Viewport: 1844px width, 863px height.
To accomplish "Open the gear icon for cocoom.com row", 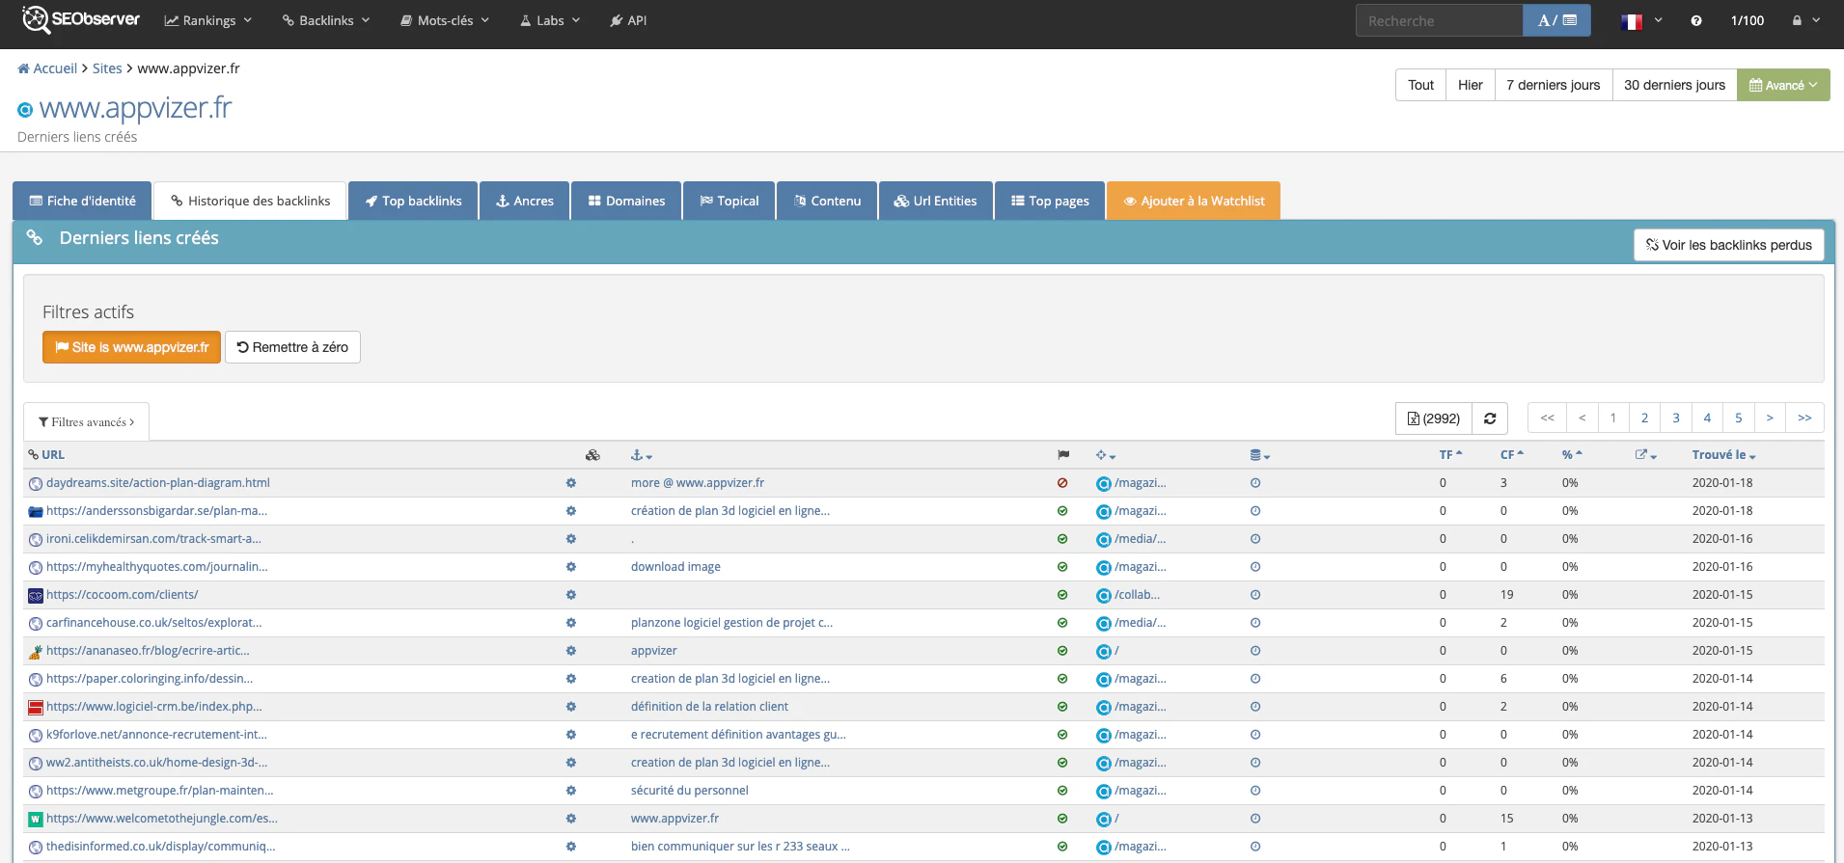I will click(x=571, y=595).
